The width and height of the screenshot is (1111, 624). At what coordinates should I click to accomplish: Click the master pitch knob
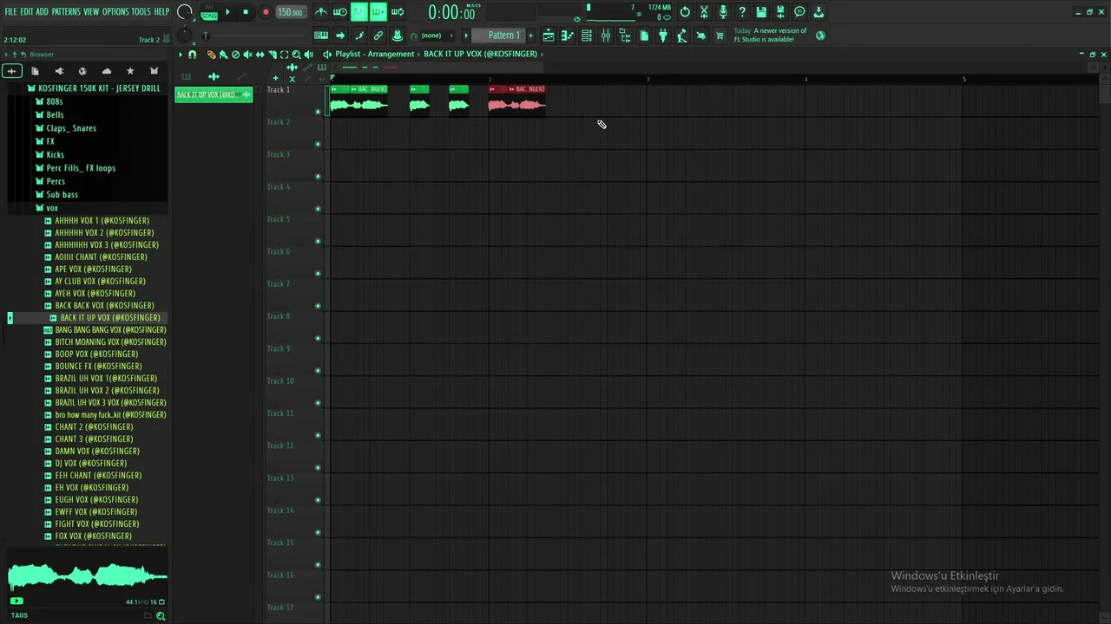click(x=184, y=36)
